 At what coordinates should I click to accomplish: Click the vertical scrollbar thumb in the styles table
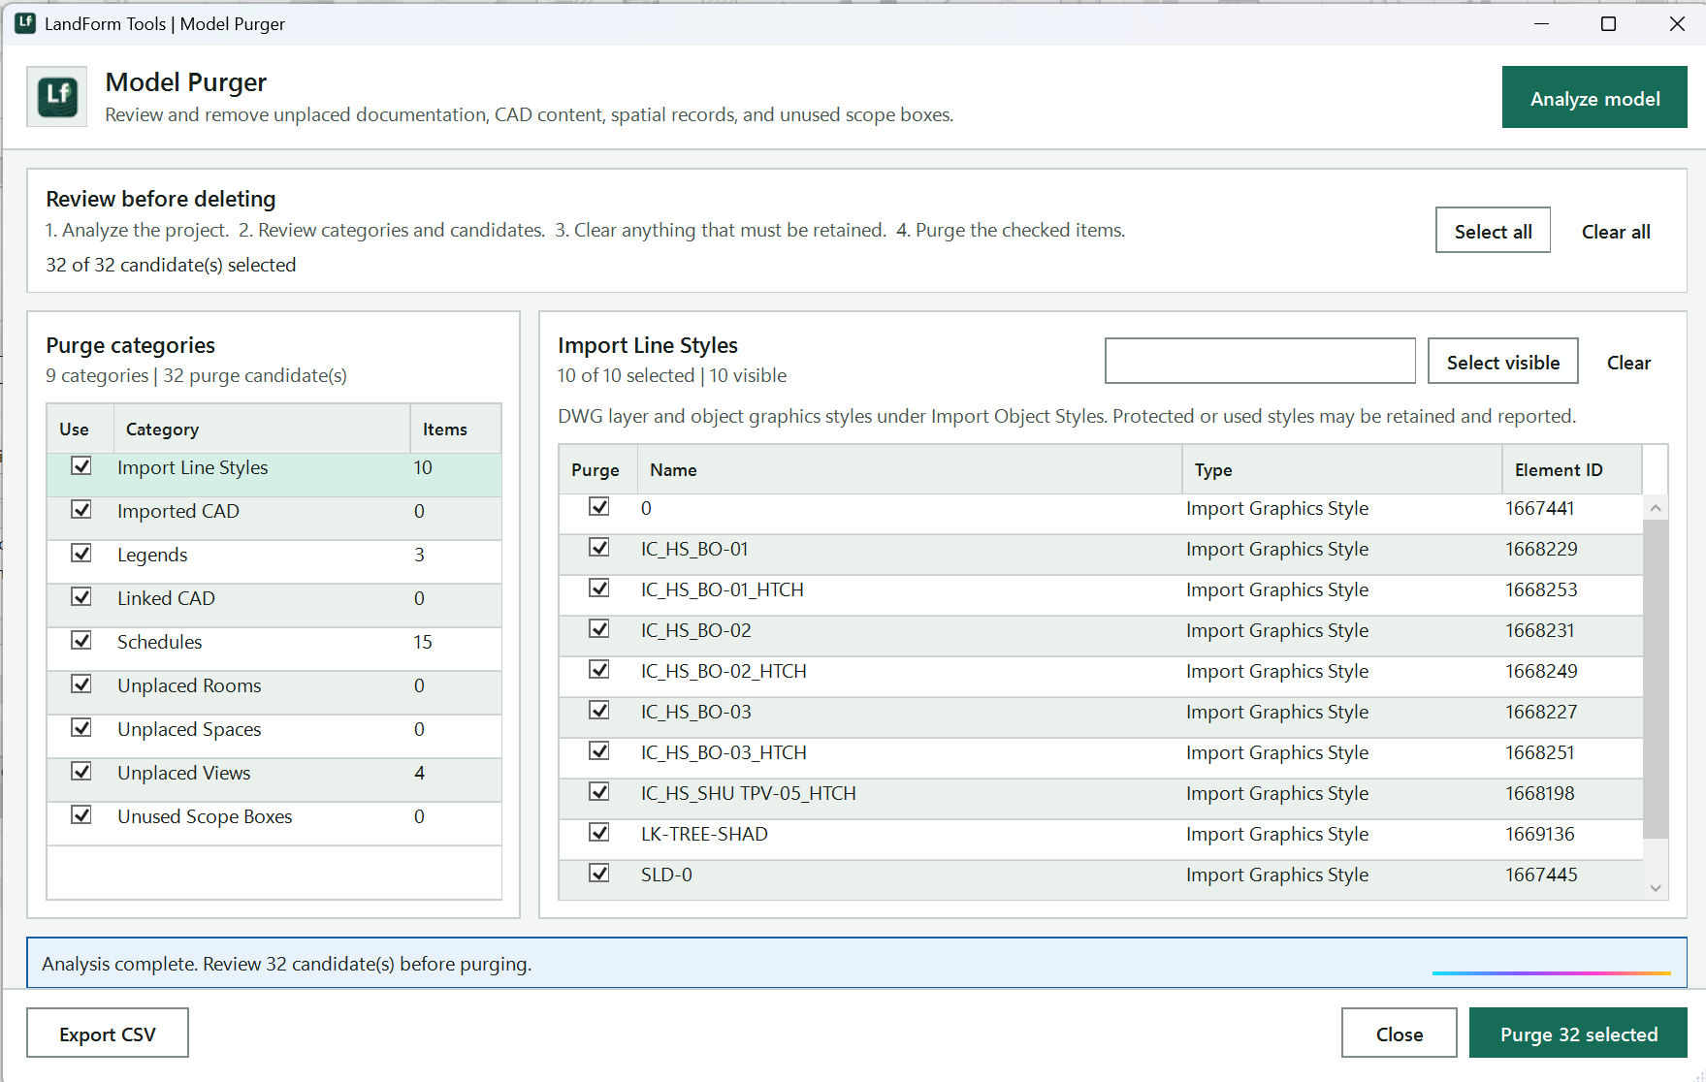click(1656, 679)
